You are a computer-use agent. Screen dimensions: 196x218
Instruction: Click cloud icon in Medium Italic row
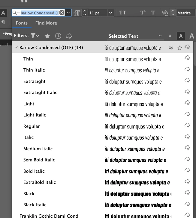point(188,148)
